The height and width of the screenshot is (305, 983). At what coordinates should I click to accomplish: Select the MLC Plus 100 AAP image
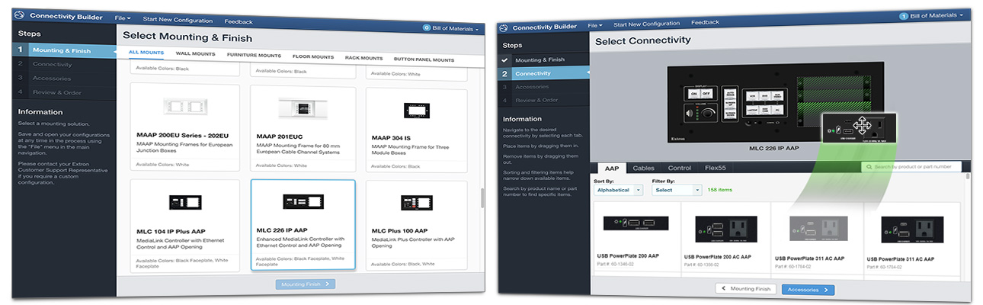(418, 204)
